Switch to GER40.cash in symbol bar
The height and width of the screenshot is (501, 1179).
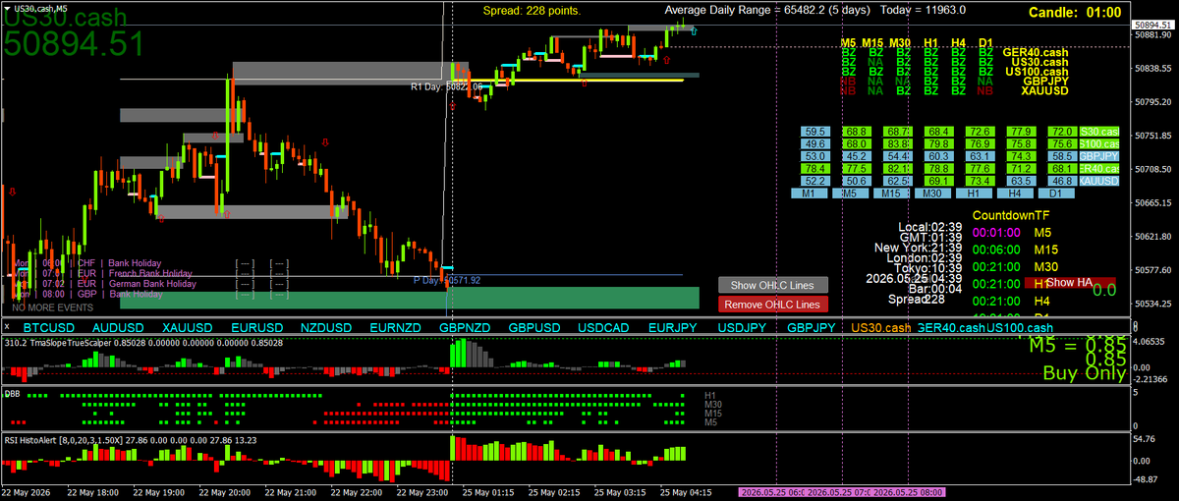(x=951, y=327)
